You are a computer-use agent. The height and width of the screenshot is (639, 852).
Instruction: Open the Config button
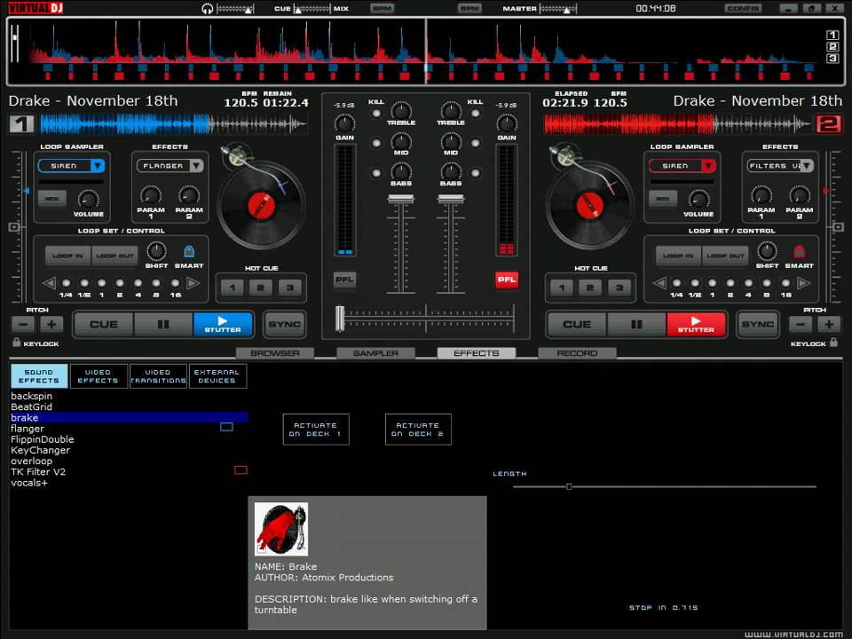coord(743,8)
